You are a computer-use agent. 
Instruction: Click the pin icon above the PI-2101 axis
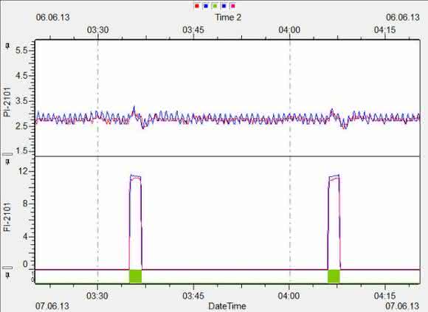[x=7, y=45]
